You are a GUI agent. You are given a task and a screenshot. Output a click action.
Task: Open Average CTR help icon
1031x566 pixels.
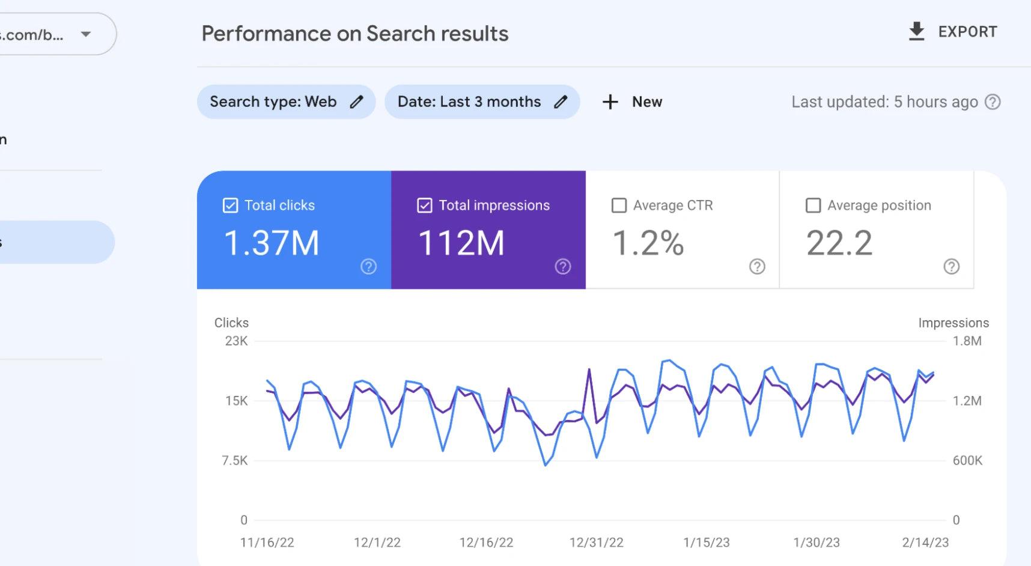pos(757,267)
